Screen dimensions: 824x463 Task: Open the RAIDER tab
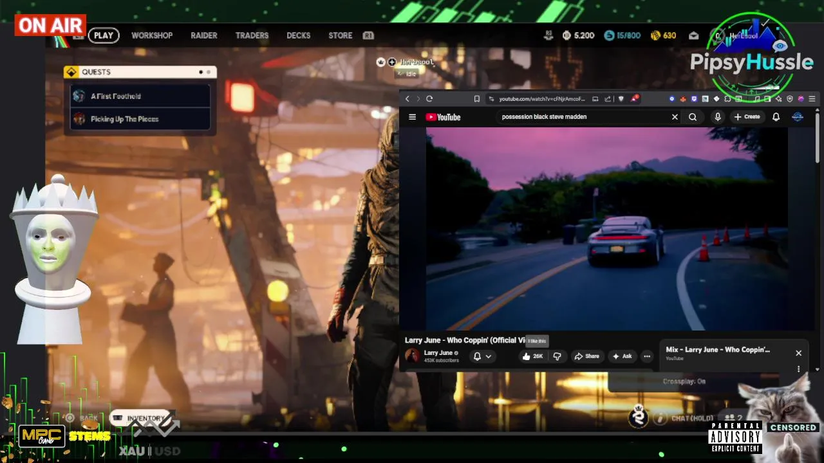[x=204, y=35]
